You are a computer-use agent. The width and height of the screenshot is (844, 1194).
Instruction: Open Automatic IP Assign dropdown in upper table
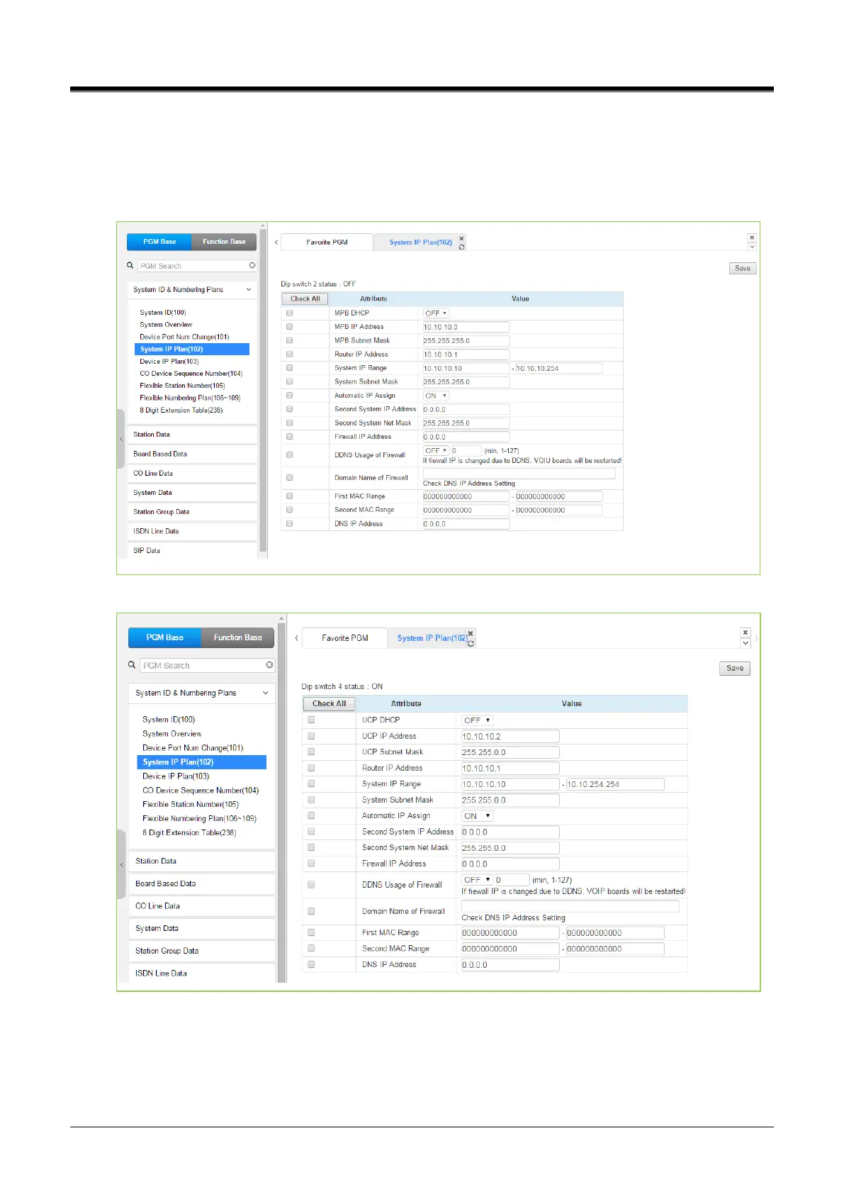[436, 396]
